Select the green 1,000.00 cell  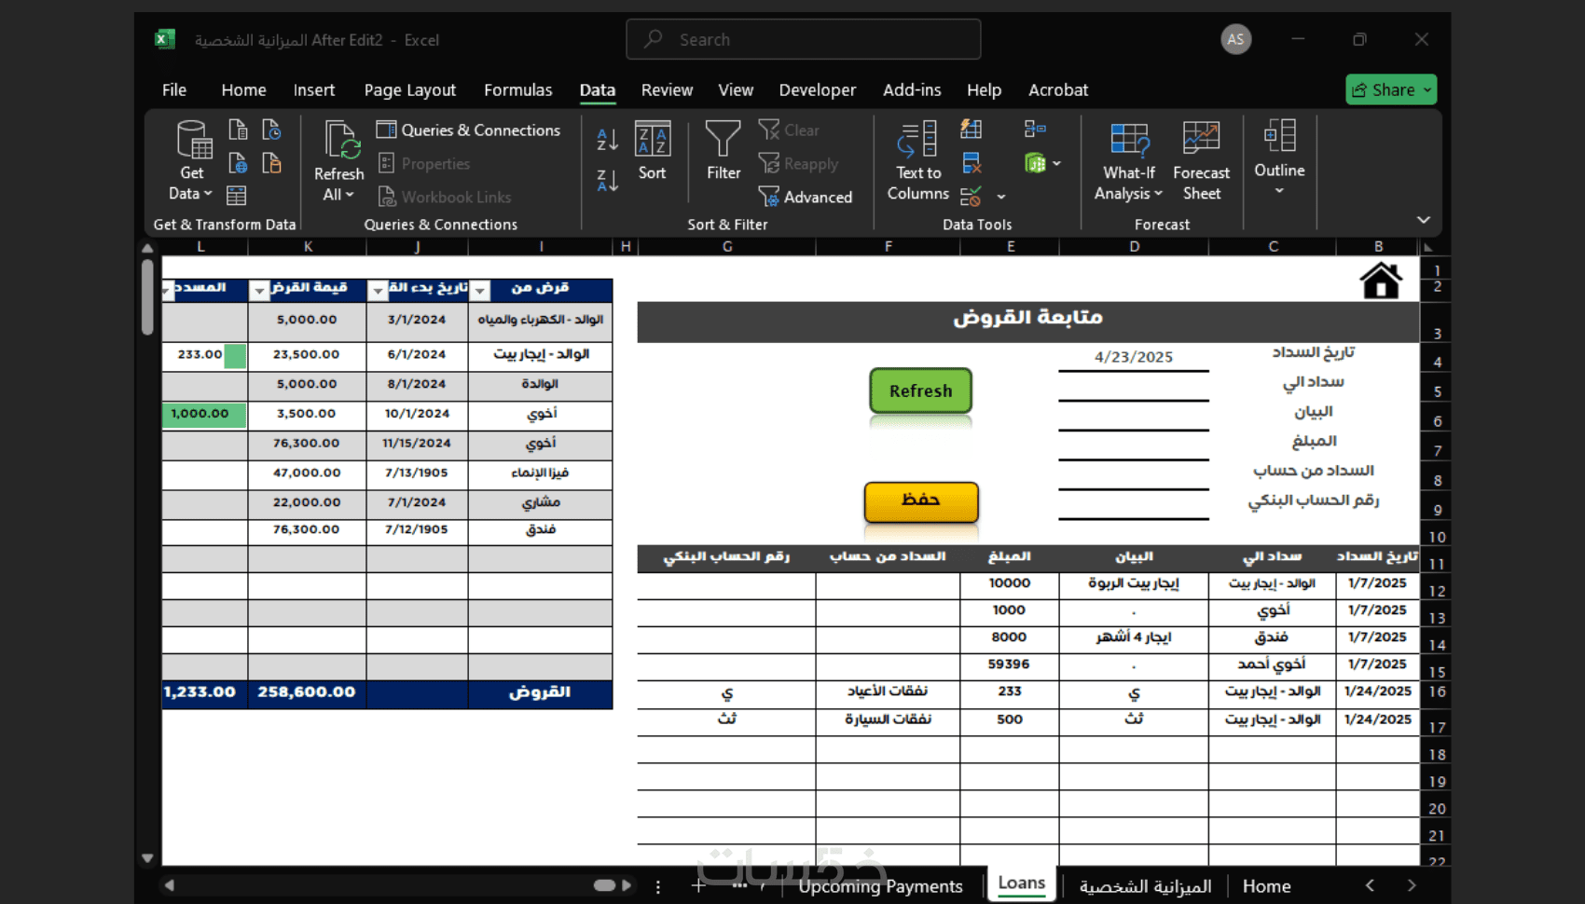pyautogui.click(x=204, y=414)
